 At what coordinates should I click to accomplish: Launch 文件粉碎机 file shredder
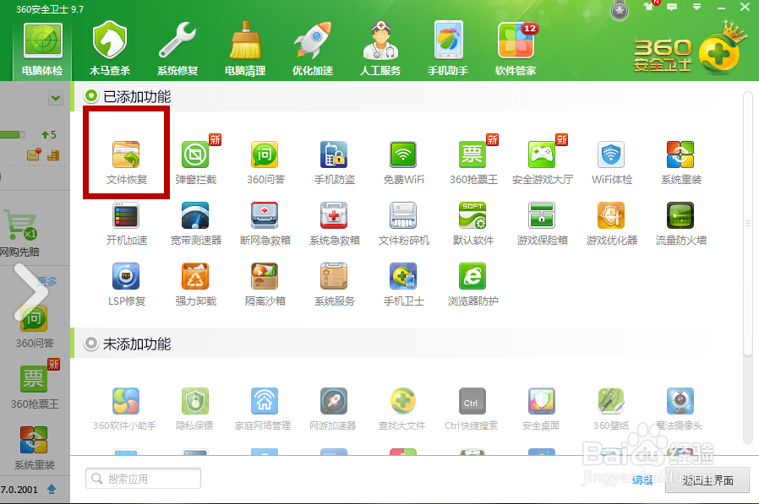tap(404, 224)
